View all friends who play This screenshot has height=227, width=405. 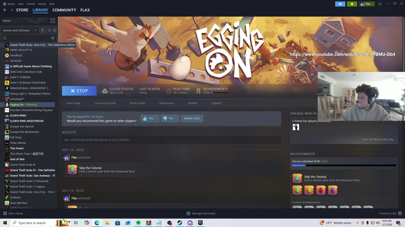click(x=377, y=139)
